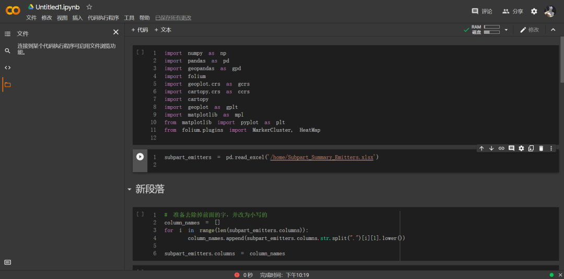This screenshot has height=279, width=564.
Task: Click the notebook vertical scrollbar
Action: pyautogui.click(x=562, y=59)
